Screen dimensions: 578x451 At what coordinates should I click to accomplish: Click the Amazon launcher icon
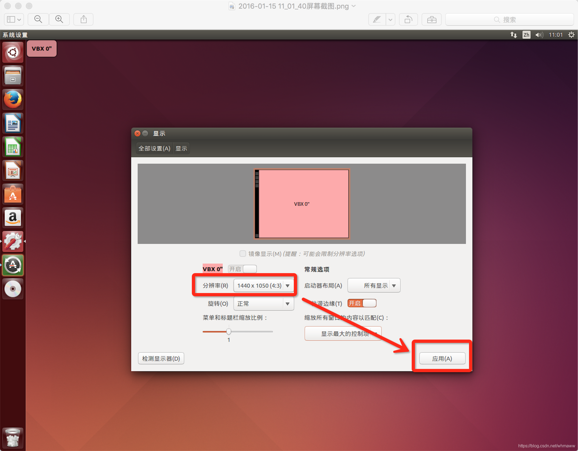point(13,218)
